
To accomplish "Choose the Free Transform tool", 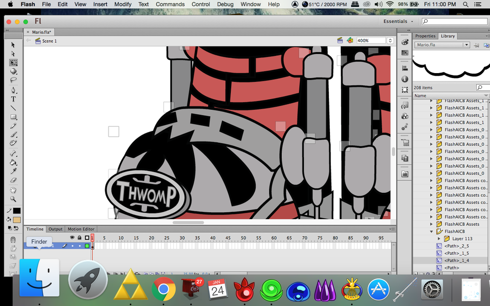I will [13, 62].
